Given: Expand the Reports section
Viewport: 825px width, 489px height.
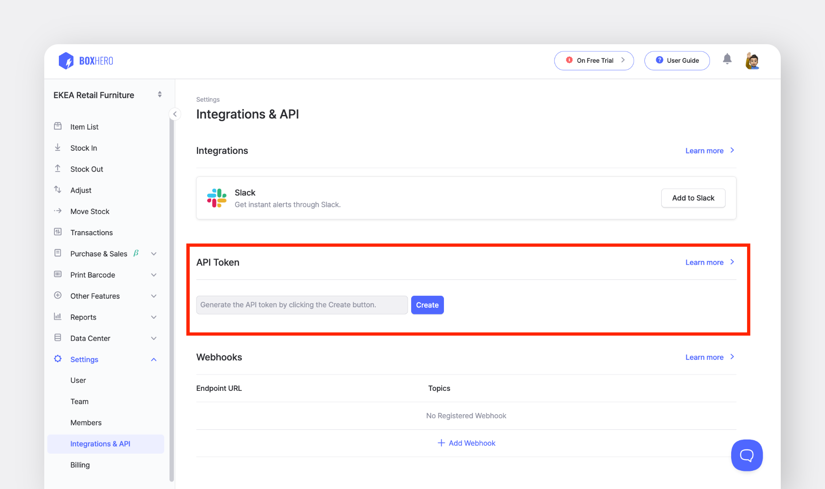Looking at the screenshot, I should point(154,317).
